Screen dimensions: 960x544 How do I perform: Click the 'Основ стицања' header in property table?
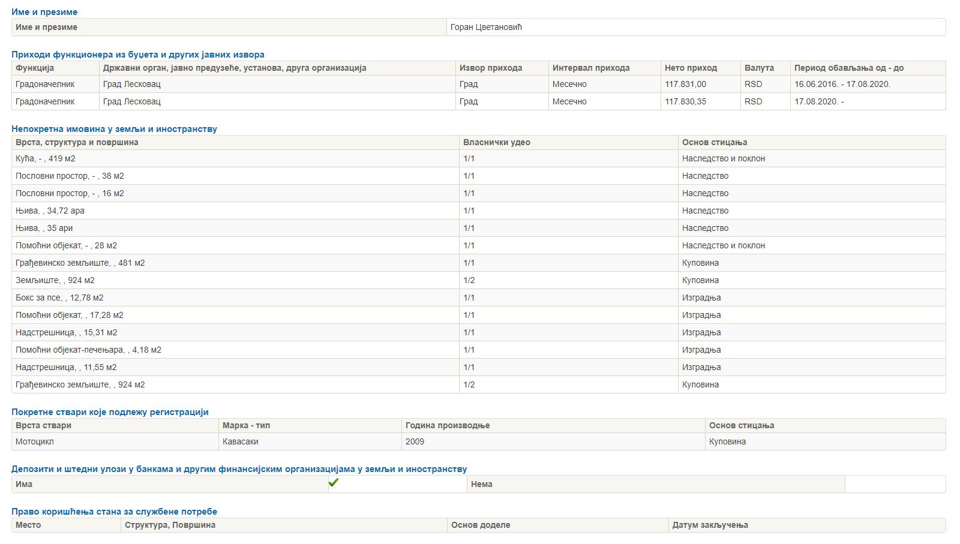pyautogui.click(x=714, y=142)
